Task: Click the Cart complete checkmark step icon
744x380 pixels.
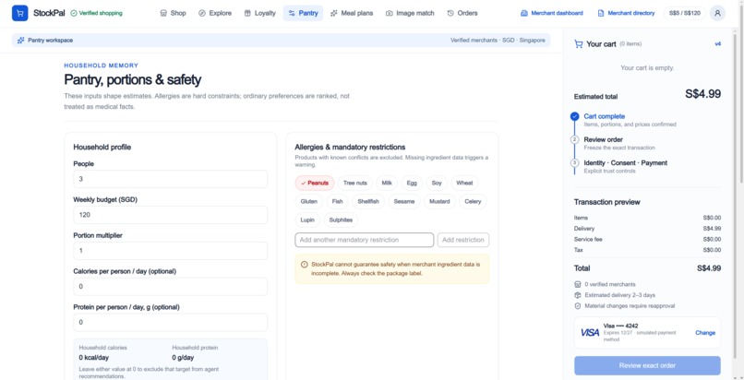Action: (574, 116)
